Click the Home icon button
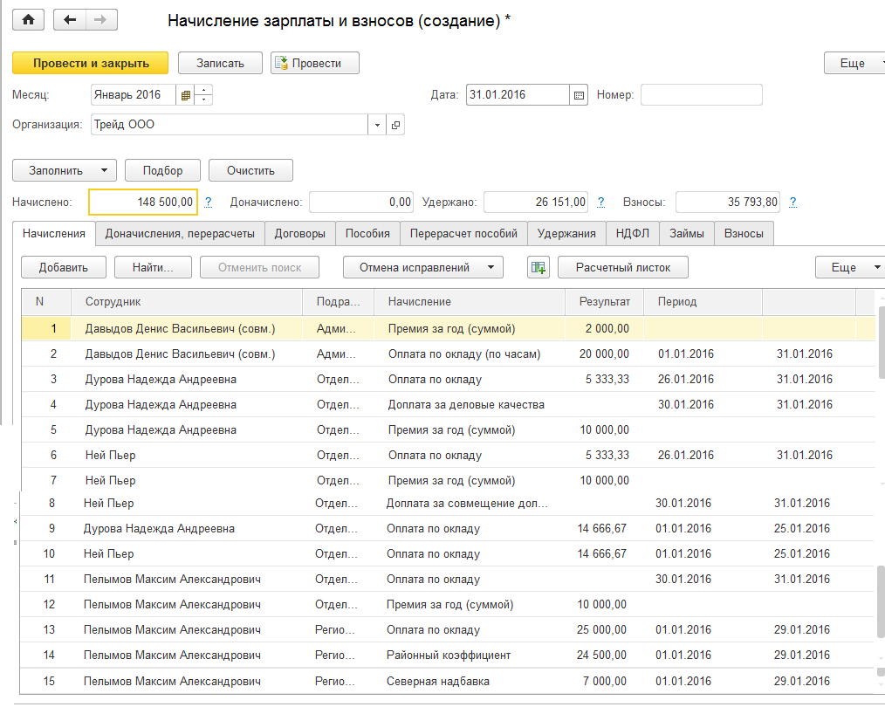Screen dimensions: 885x707 (27, 20)
